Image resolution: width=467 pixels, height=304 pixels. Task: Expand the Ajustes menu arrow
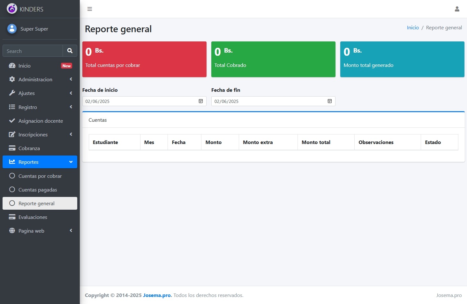pos(71,93)
